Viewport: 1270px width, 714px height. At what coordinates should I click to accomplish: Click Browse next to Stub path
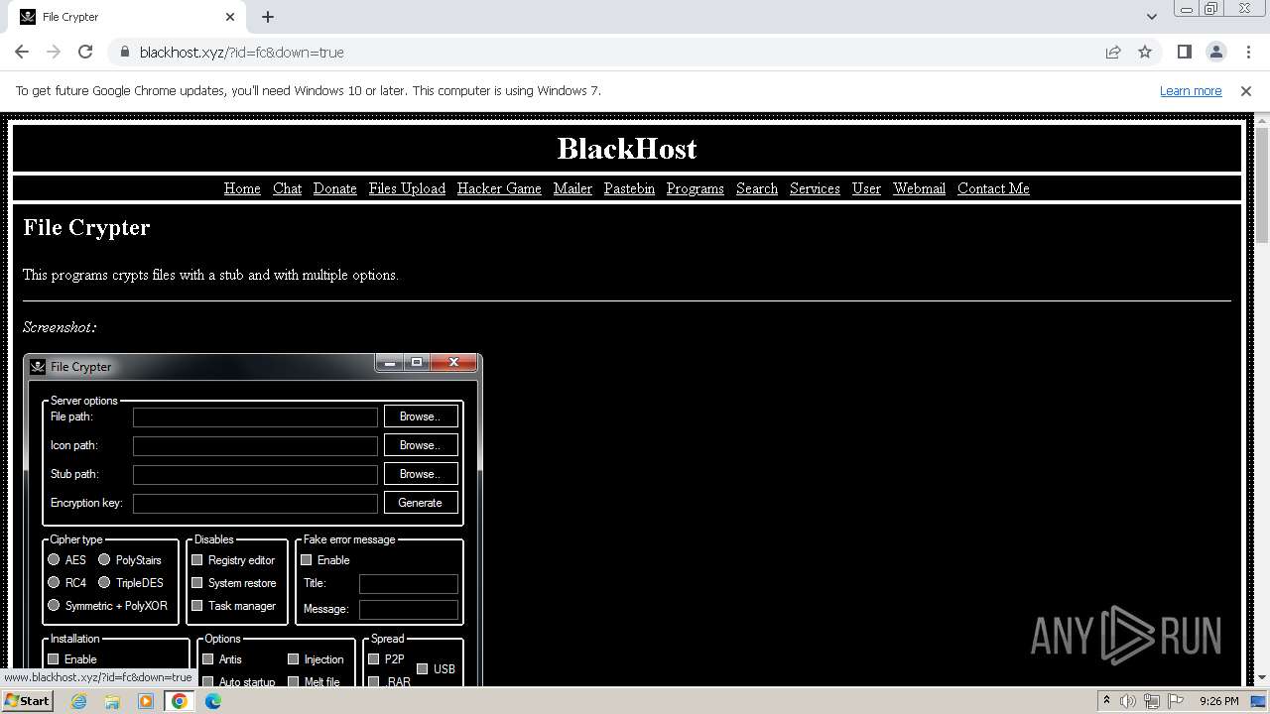421,474
